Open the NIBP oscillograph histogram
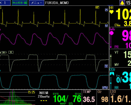The width and height of the screenshot is (131, 105). pos(17,97)
